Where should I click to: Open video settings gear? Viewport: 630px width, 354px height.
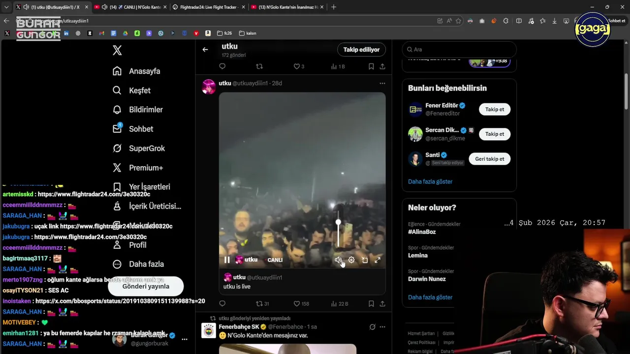pyautogui.click(x=351, y=260)
